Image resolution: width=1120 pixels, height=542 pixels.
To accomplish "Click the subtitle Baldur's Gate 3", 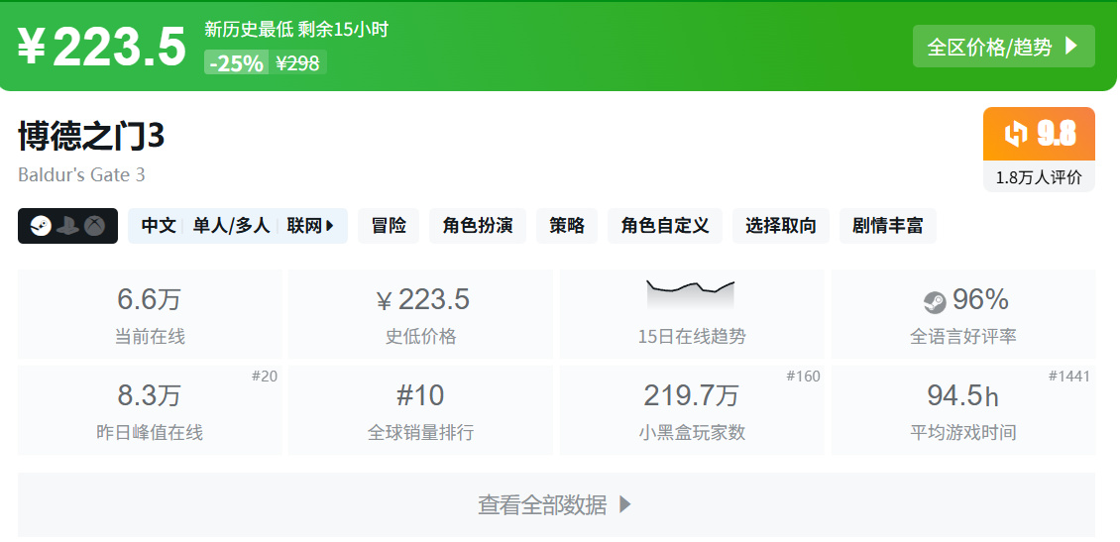I will pyautogui.click(x=81, y=174).
